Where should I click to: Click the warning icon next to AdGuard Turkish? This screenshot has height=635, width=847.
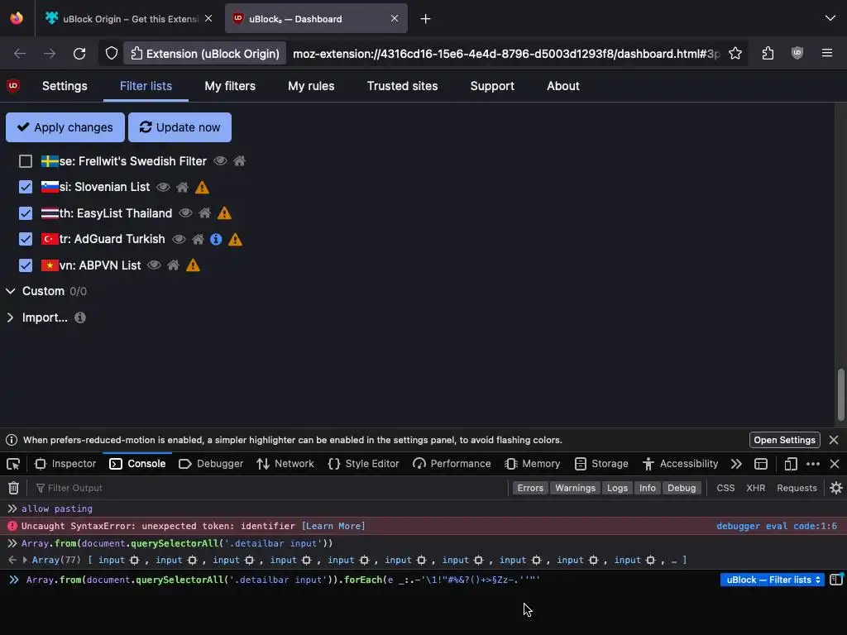pos(235,239)
